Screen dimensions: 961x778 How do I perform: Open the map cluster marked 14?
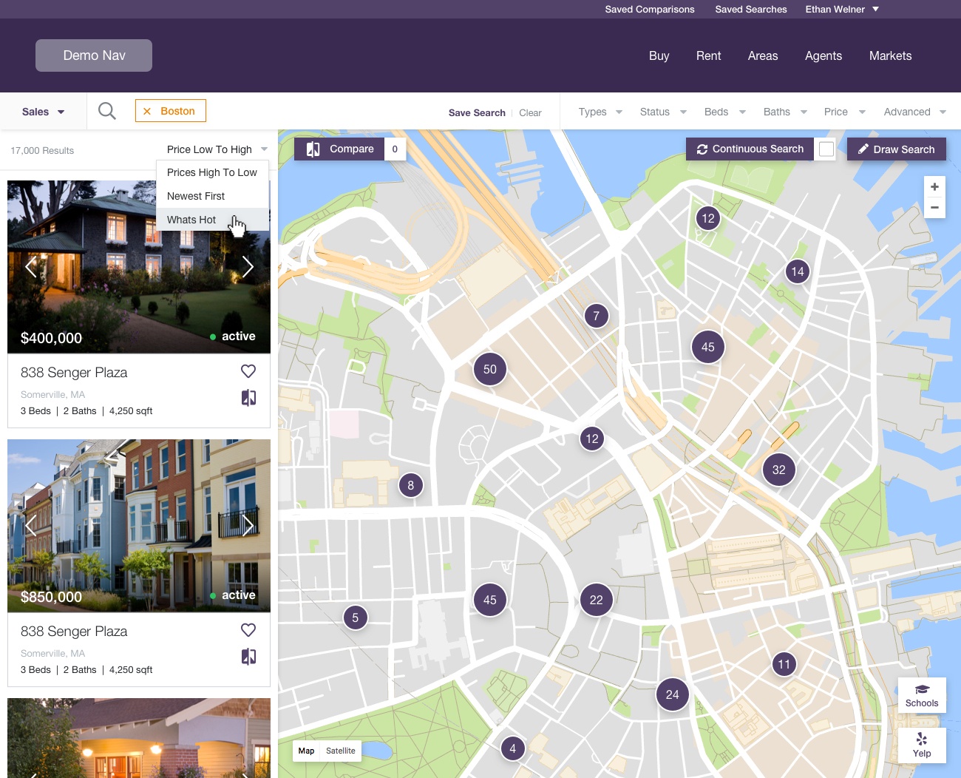point(798,271)
